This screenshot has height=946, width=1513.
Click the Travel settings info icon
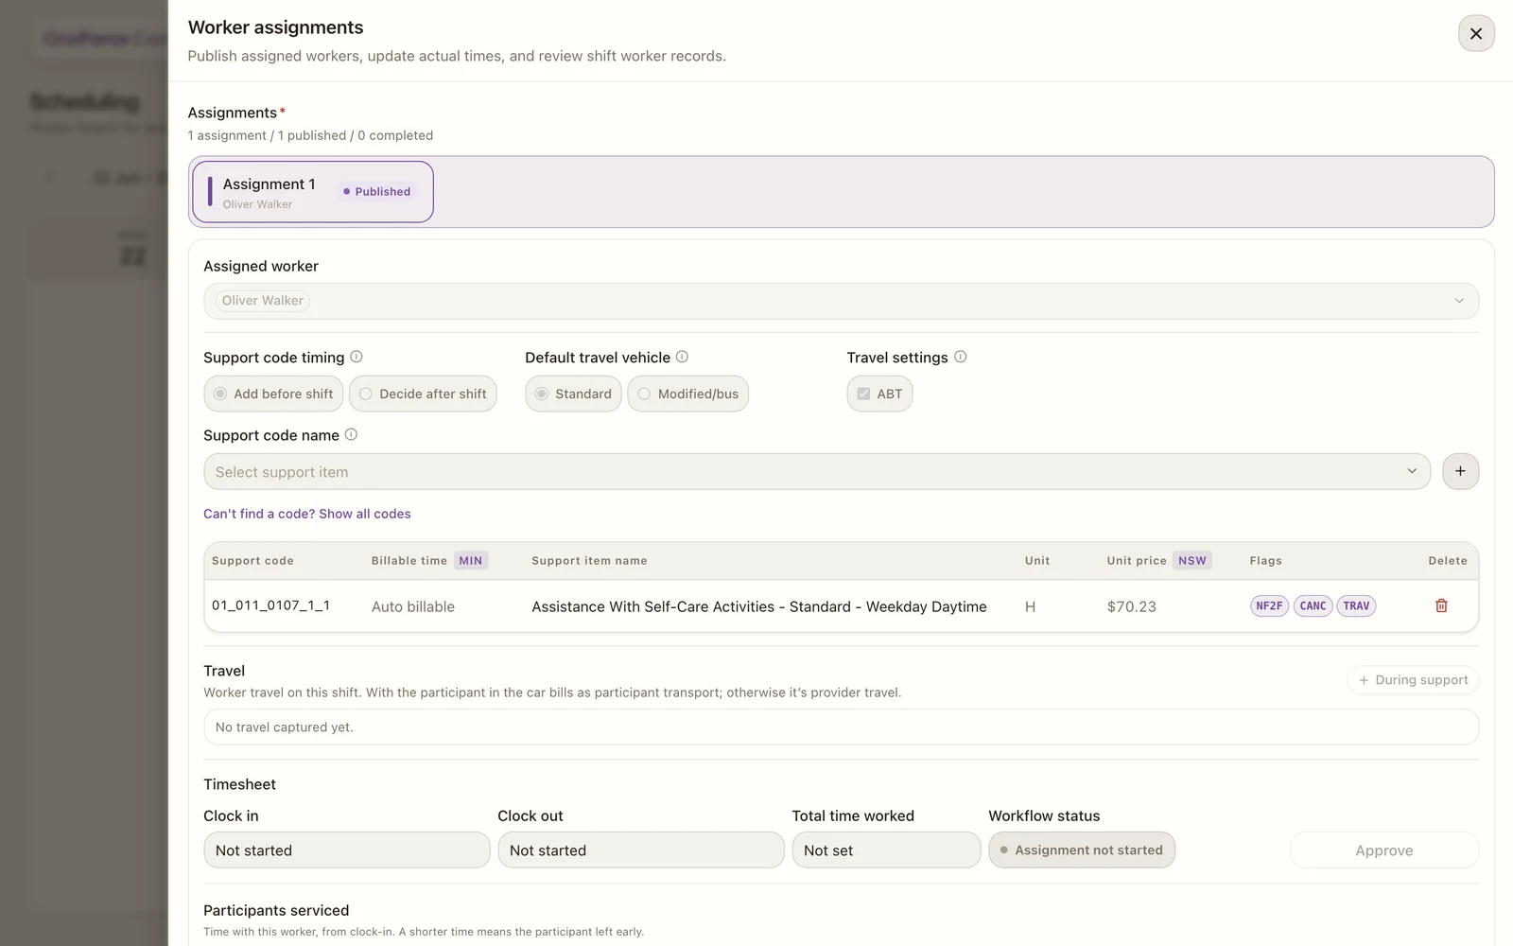tap(960, 357)
